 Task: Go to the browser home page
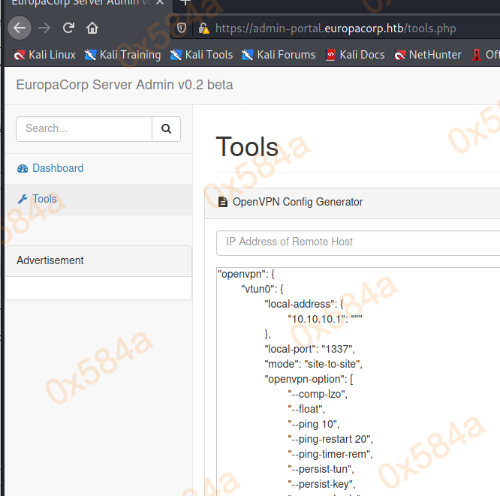pyautogui.click(x=92, y=29)
